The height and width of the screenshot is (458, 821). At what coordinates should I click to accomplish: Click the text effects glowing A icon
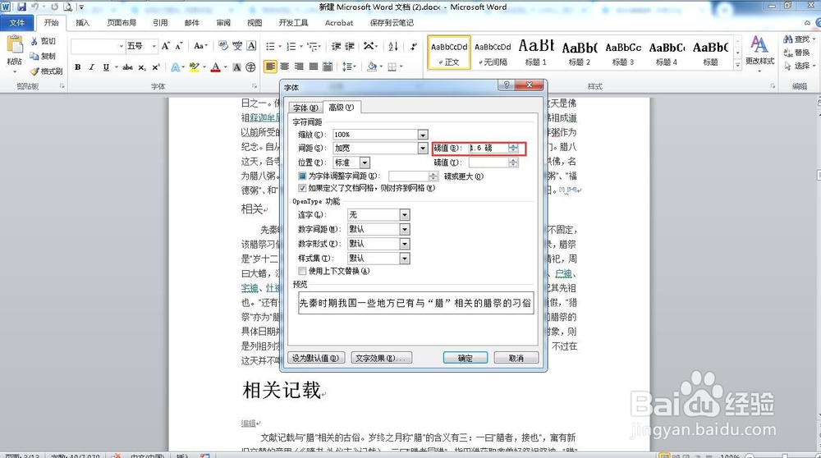[176, 67]
